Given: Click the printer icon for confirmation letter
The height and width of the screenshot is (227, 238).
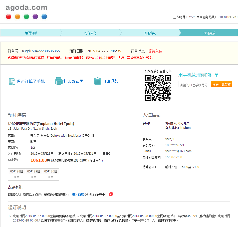Looking at the screenshot, I should click(x=58, y=81).
